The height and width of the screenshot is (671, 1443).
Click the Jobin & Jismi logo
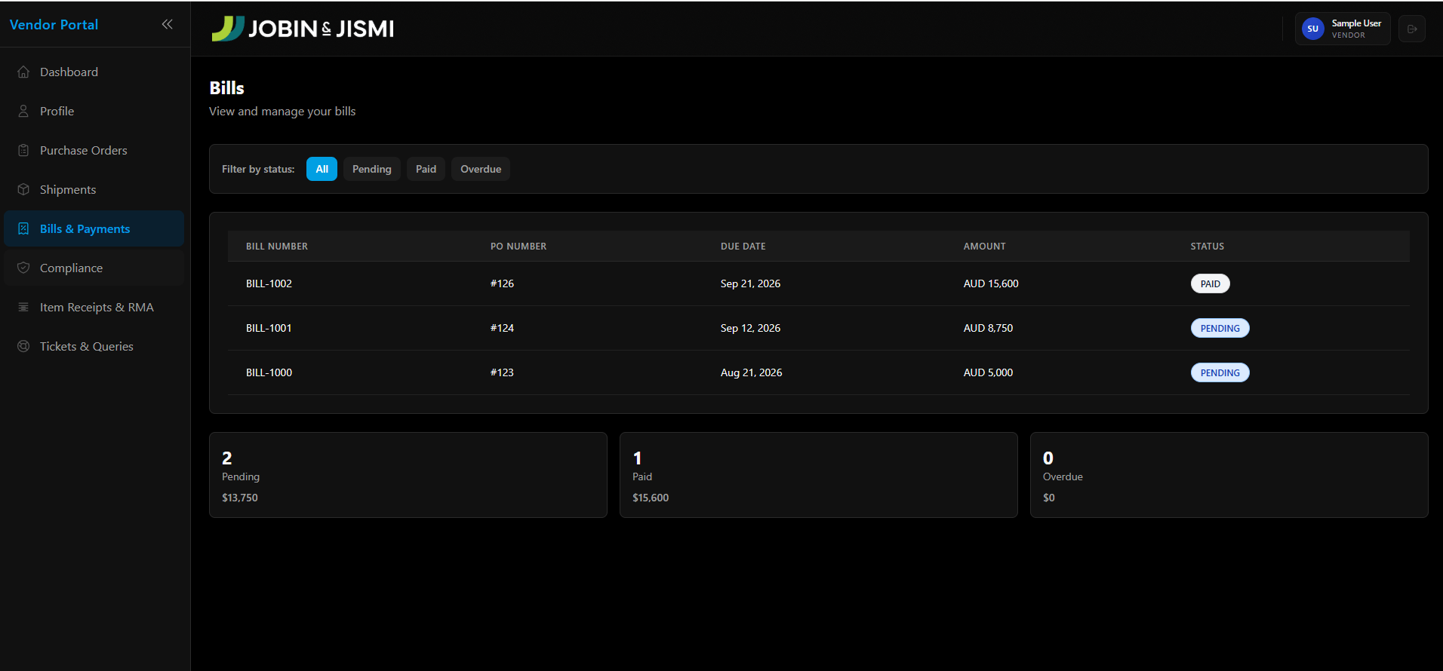303,29
